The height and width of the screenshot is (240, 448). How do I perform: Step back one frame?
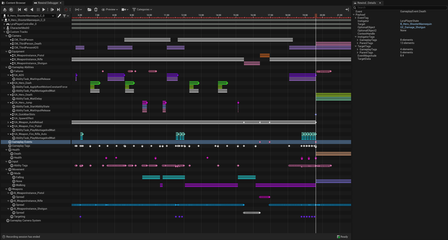(25, 9)
